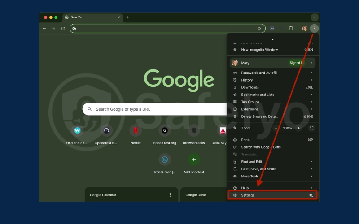Click the fullscreen icon in Zoom row
359x224 pixels.
point(311,128)
